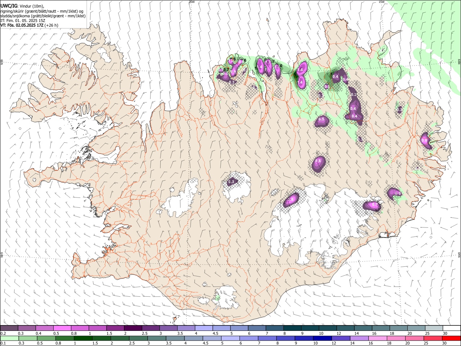Image resolution: width=461 pixels, height=346 pixels.
Task: Select the bright pink swatch between 0.5 and 0.8
Action: (62, 328)
